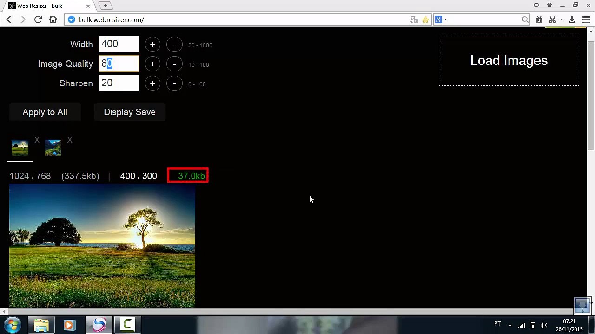Image resolution: width=595 pixels, height=334 pixels.
Task: Open the taskbar clock and date
Action: [569, 325]
